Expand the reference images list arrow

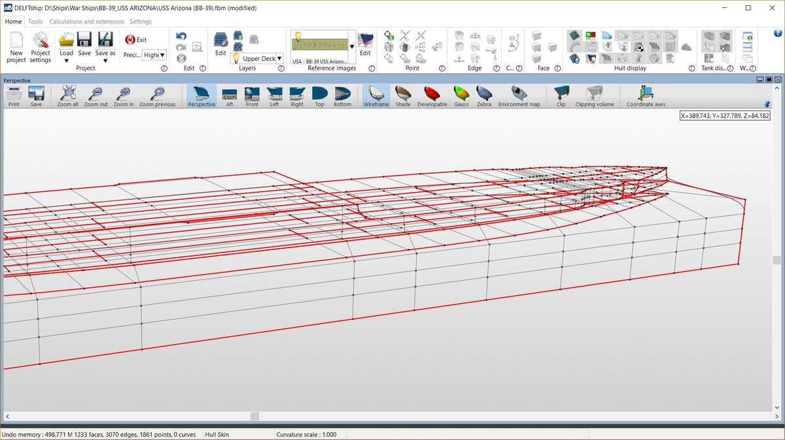352,47
